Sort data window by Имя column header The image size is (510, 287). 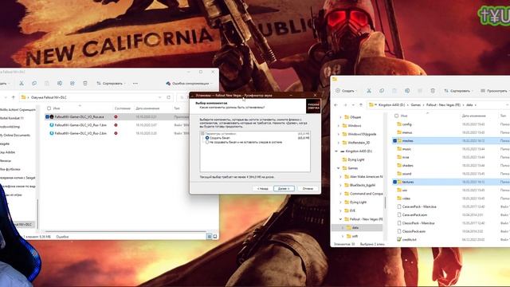(x=404, y=116)
